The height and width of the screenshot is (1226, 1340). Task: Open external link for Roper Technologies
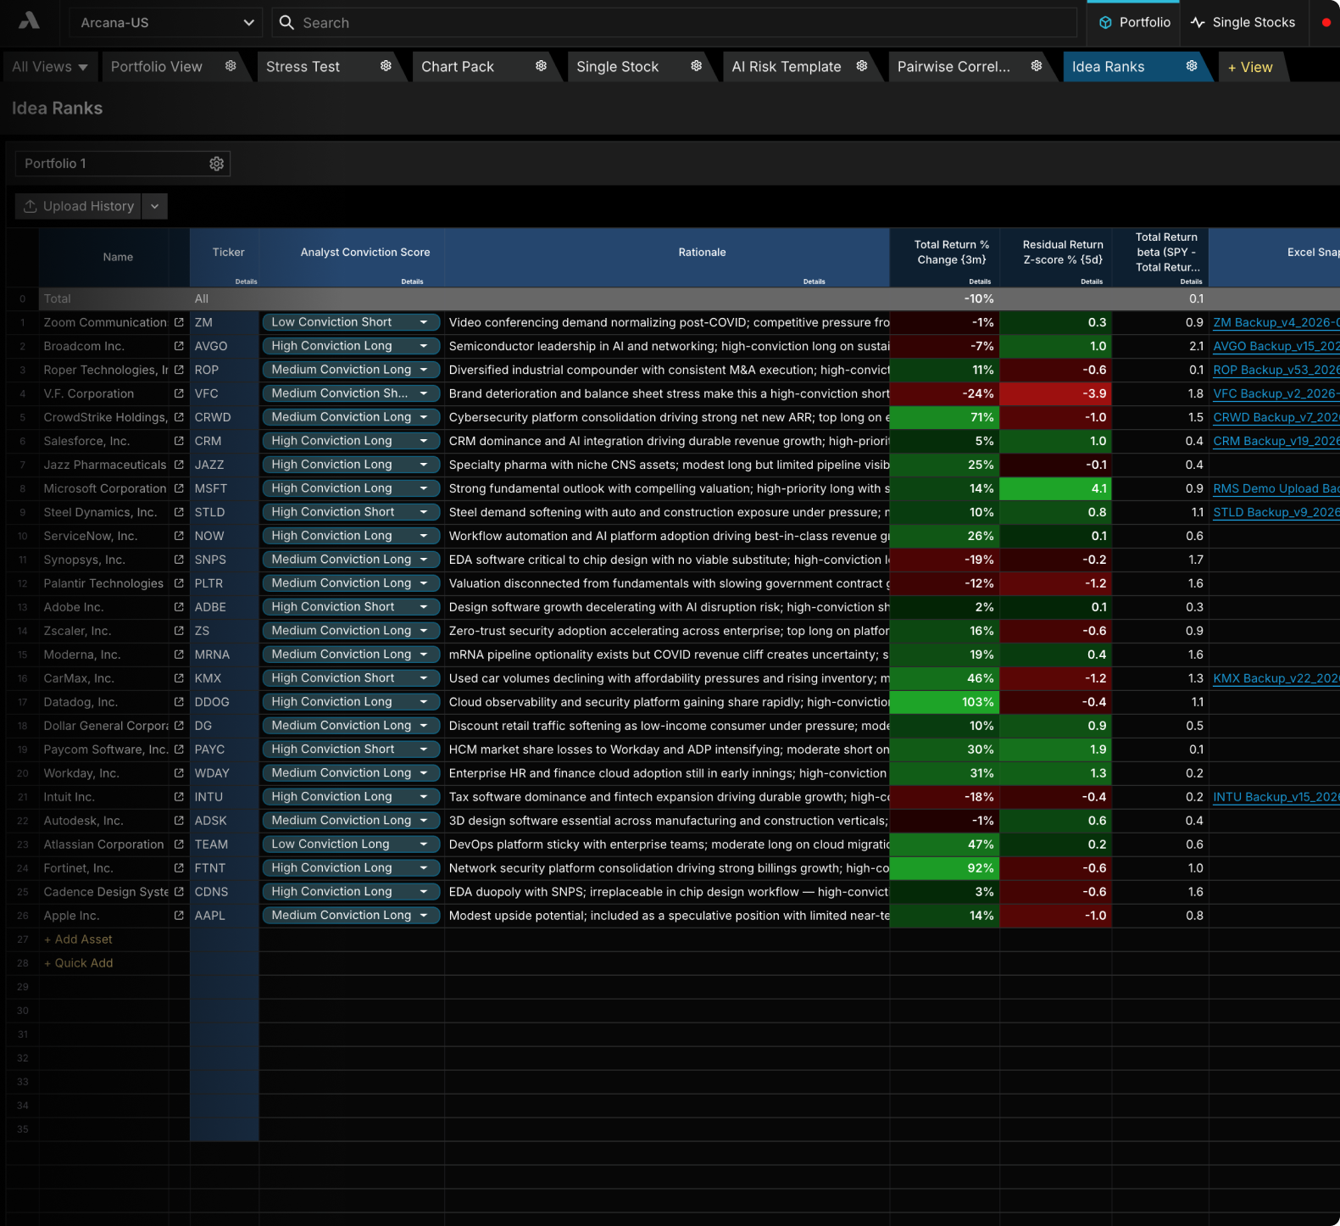click(179, 370)
